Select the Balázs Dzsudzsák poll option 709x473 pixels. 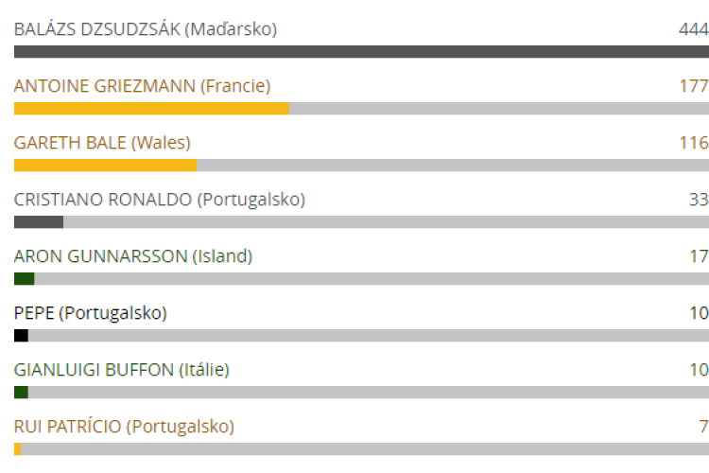pyautogui.click(x=146, y=29)
